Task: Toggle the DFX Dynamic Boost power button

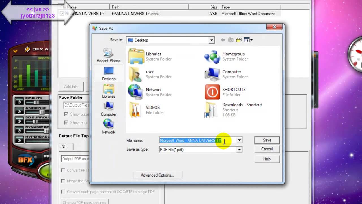Action: click(x=19, y=131)
